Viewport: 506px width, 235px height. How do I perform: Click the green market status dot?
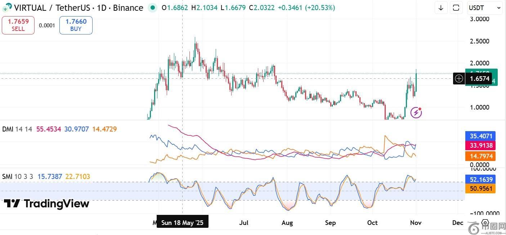pos(152,8)
